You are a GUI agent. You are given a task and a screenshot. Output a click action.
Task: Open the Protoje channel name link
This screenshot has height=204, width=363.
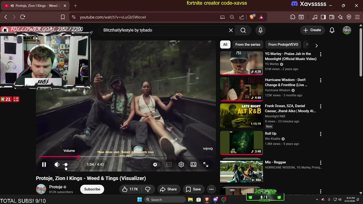pyautogui.click(x=56, y=187)
